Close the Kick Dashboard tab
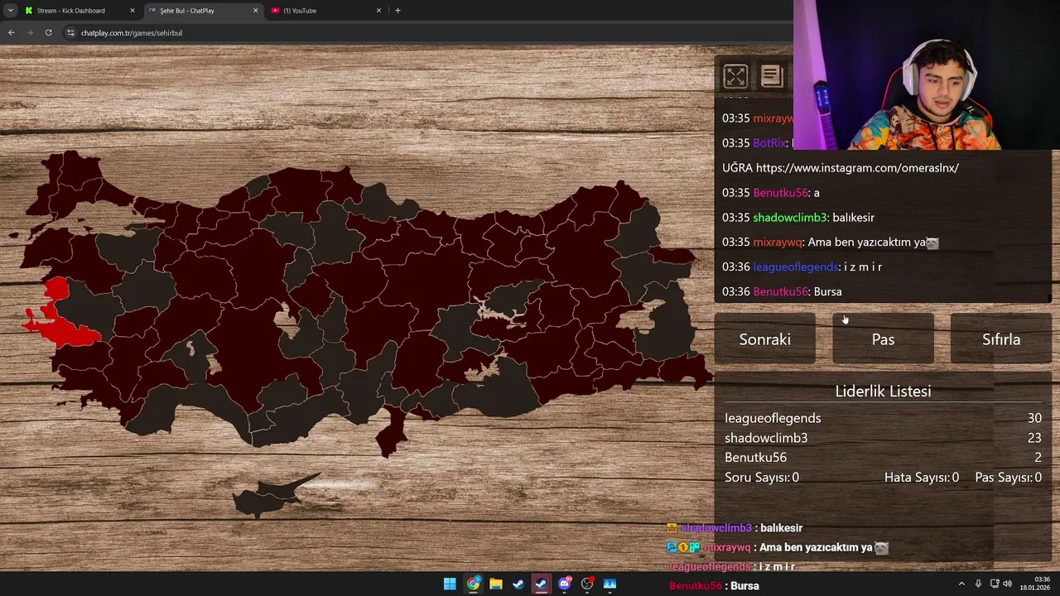This screenshot has height=596, width=1060. 132,11
